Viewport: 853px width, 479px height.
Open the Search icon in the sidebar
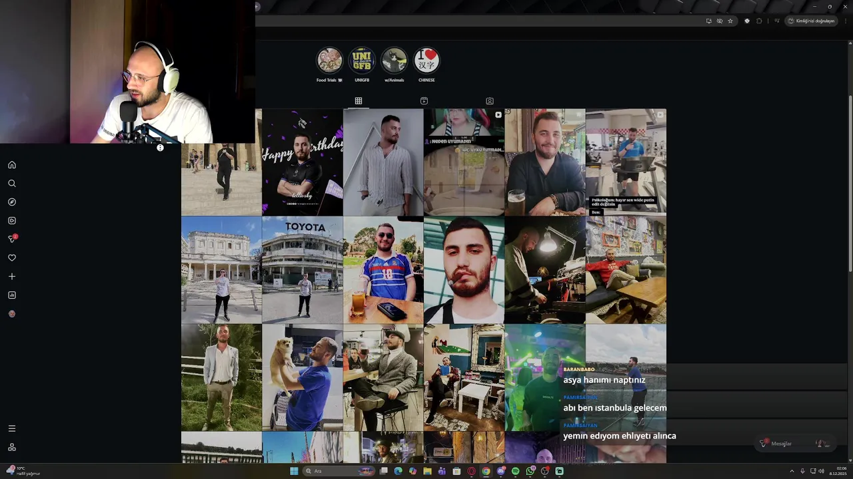coord(12,184)
